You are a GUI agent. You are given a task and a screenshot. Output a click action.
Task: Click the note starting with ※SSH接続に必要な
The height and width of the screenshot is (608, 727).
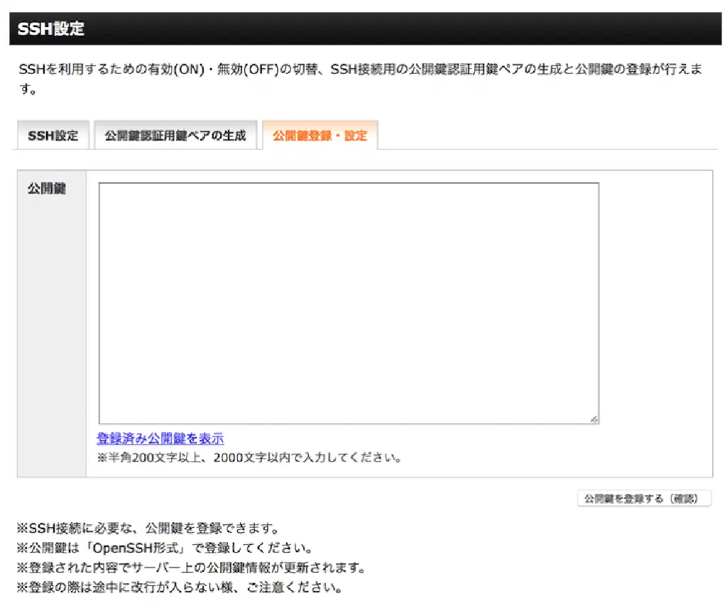(x=148, y=529)
